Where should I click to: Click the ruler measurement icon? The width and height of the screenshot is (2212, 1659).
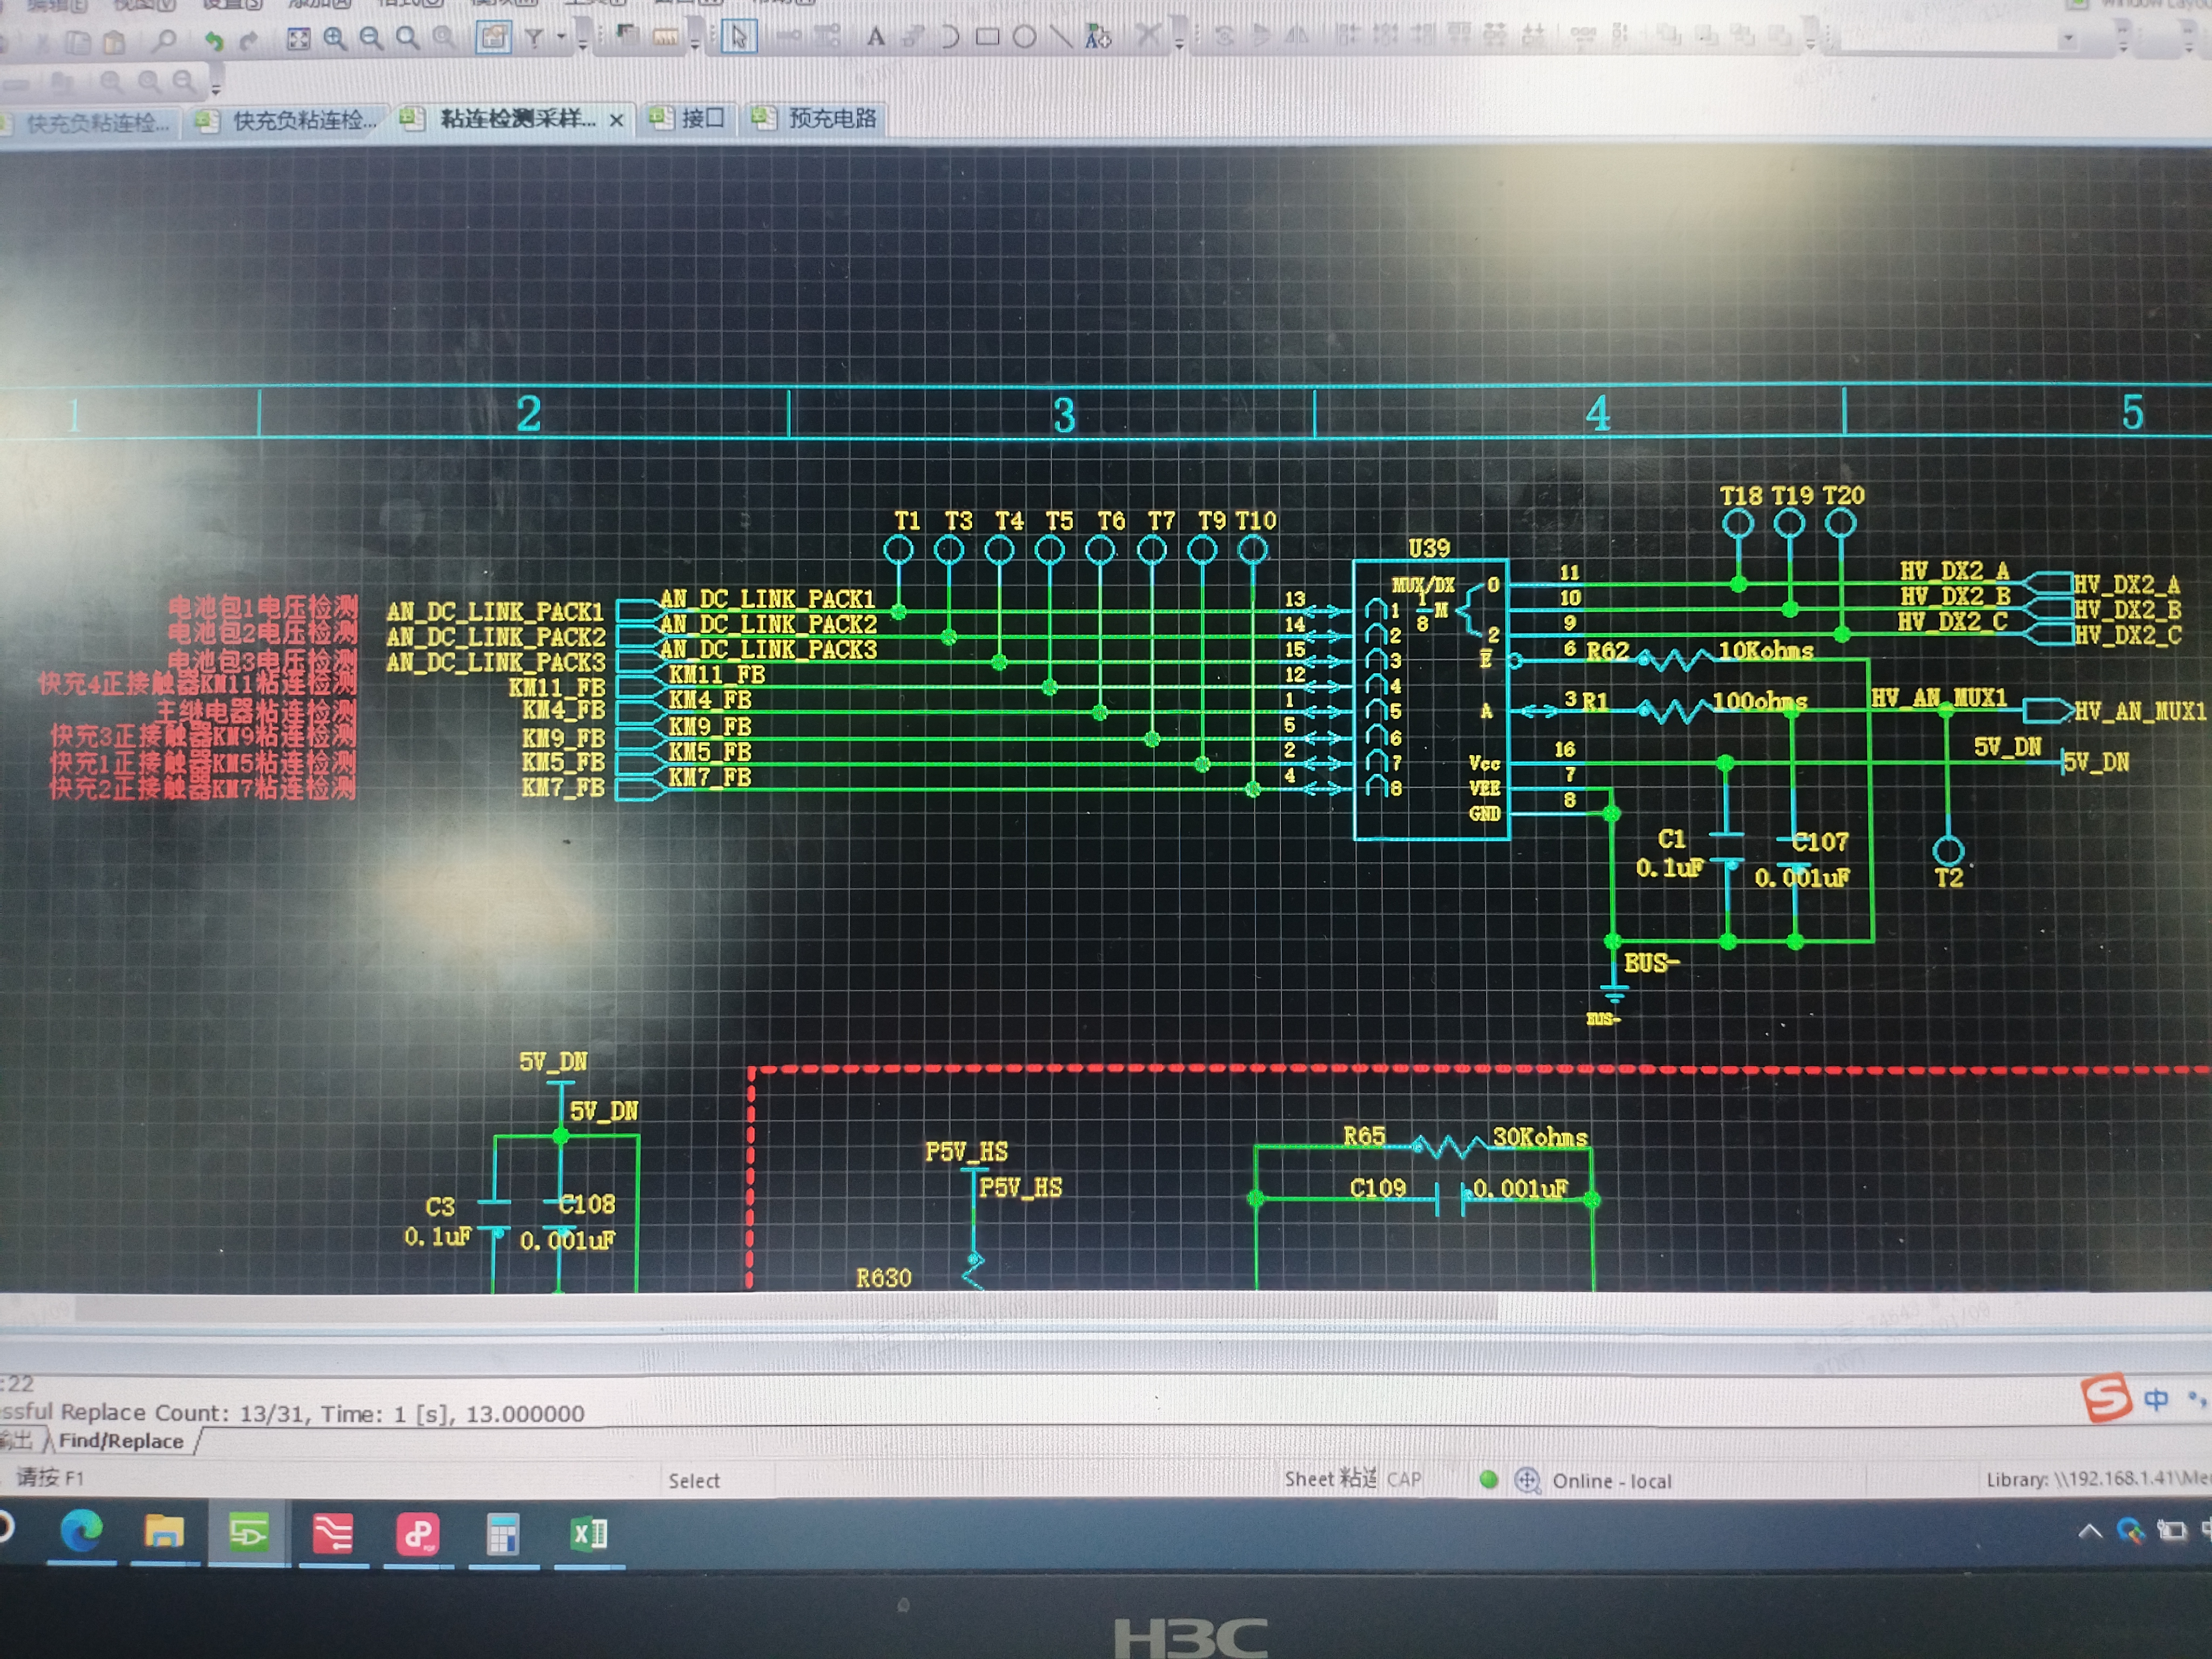665,37
